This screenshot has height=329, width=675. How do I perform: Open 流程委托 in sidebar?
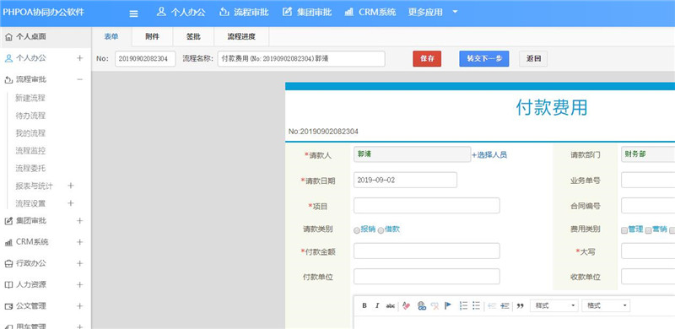(30, 169)
